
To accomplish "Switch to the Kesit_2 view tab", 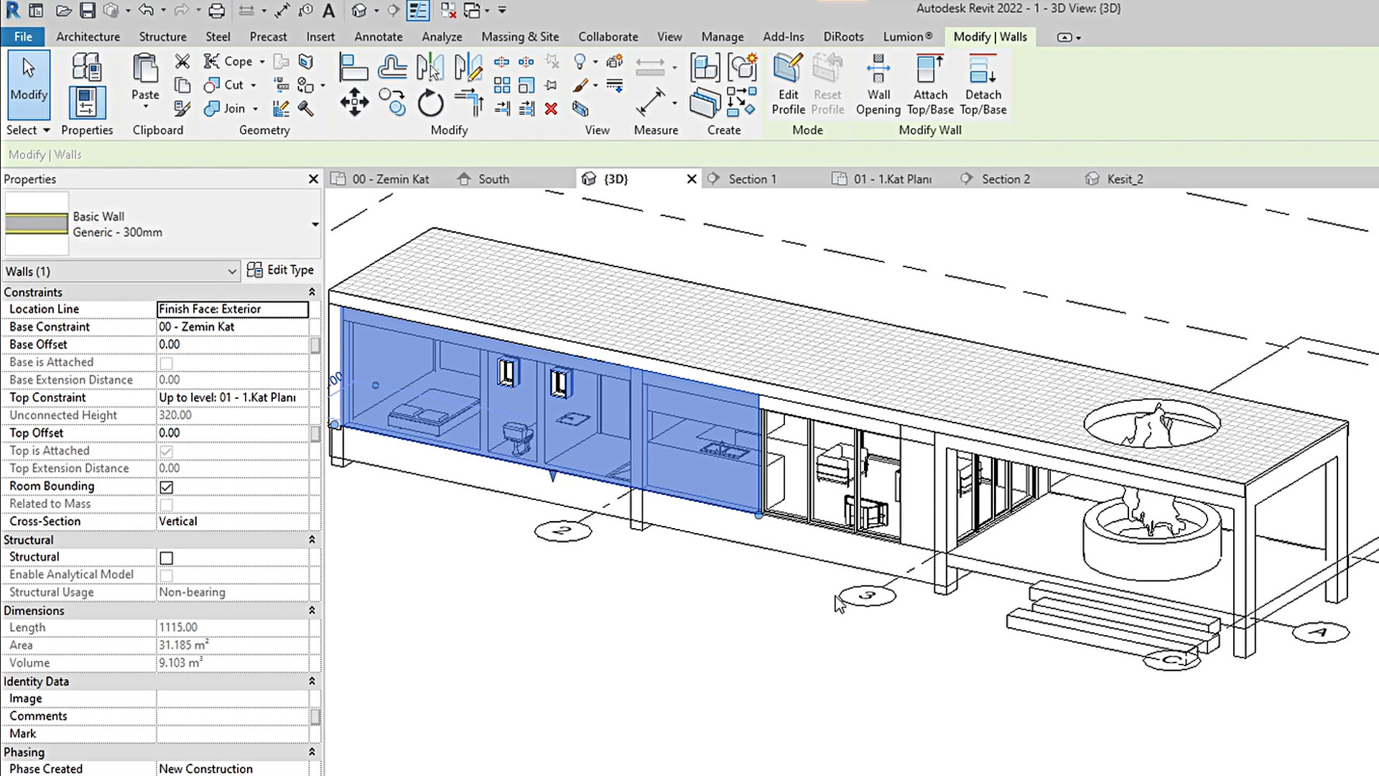I will point(1125,179).
